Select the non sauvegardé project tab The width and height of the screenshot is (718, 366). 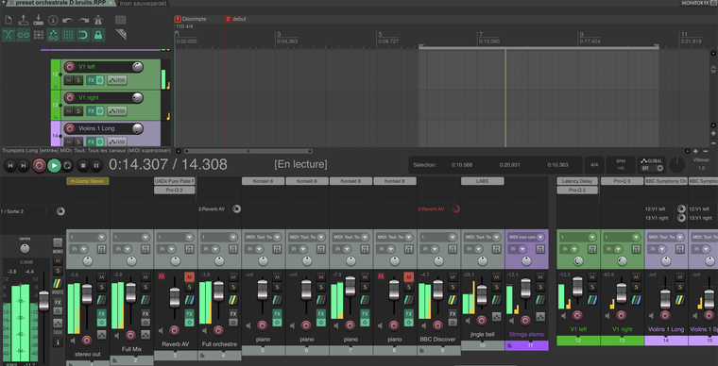[143, 3]
